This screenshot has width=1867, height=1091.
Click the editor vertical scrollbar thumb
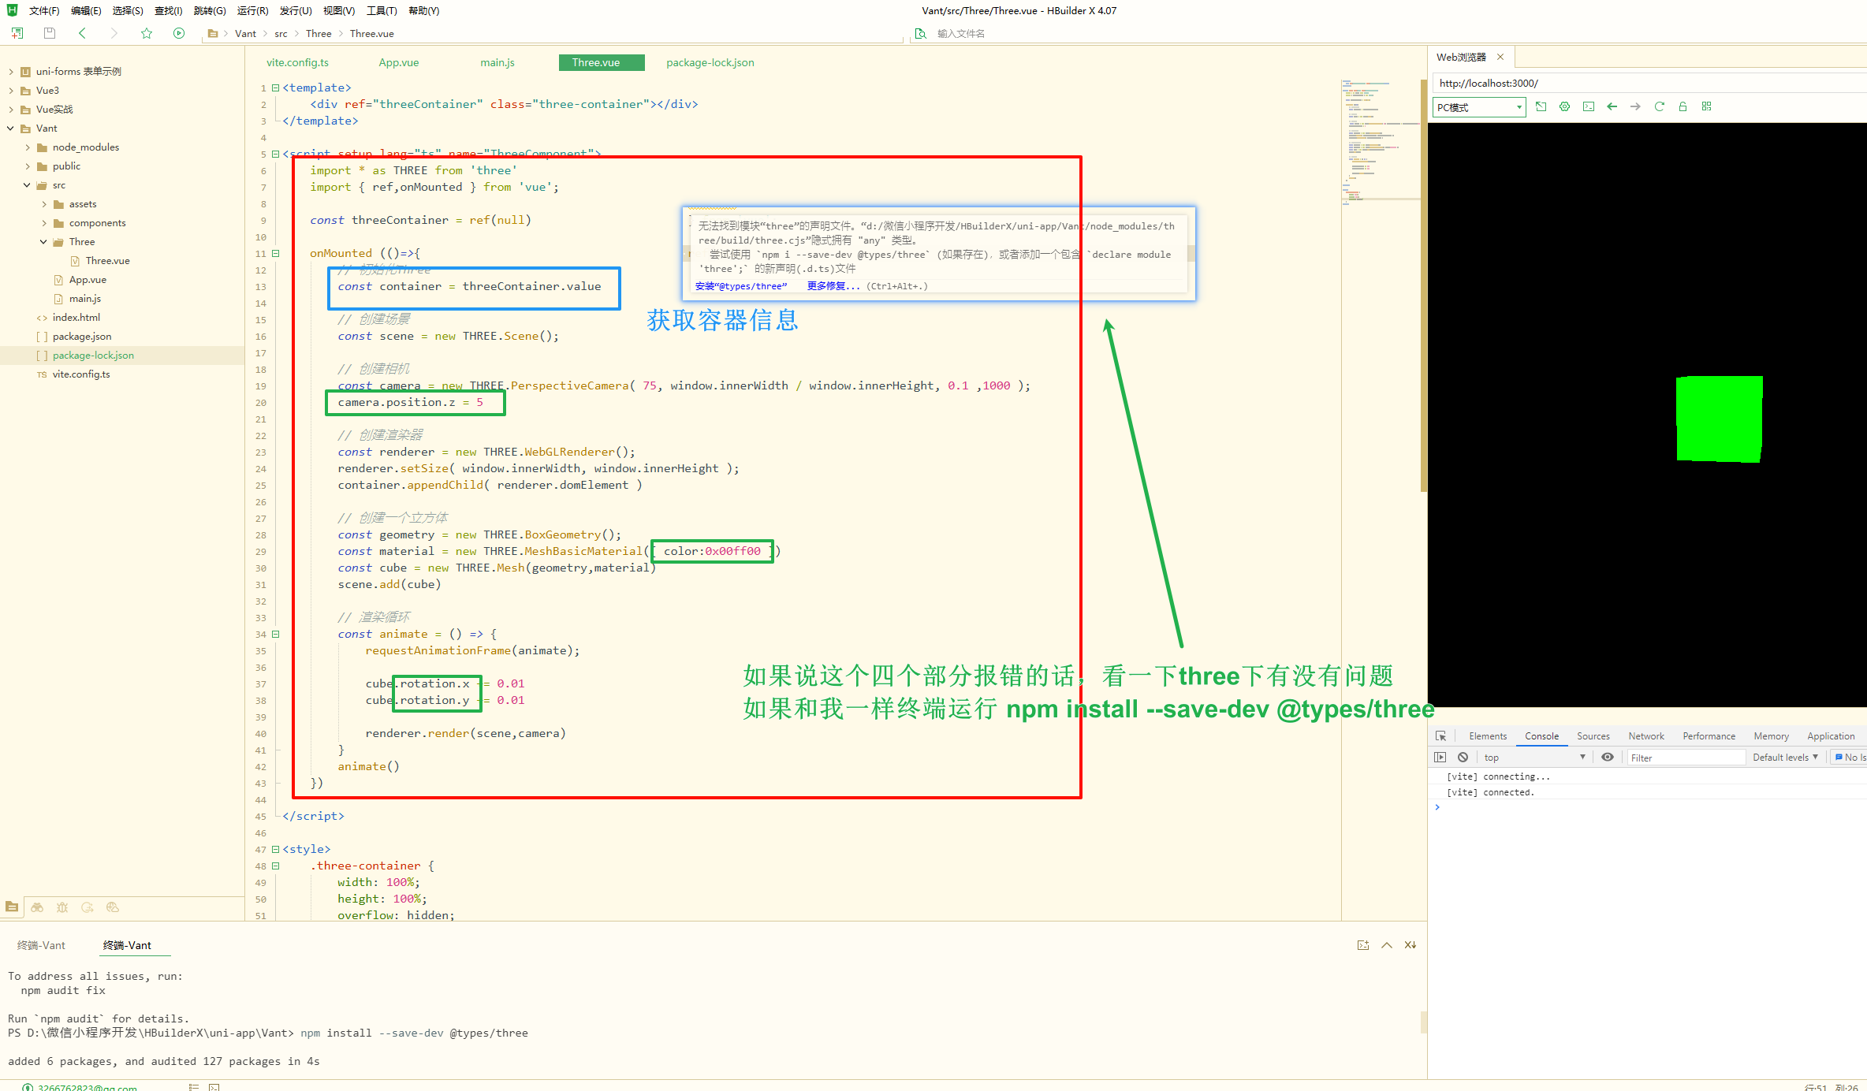[1423, 284]
